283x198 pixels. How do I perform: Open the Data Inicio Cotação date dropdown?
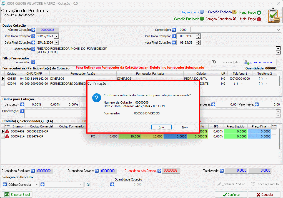(x=56, y=36)
